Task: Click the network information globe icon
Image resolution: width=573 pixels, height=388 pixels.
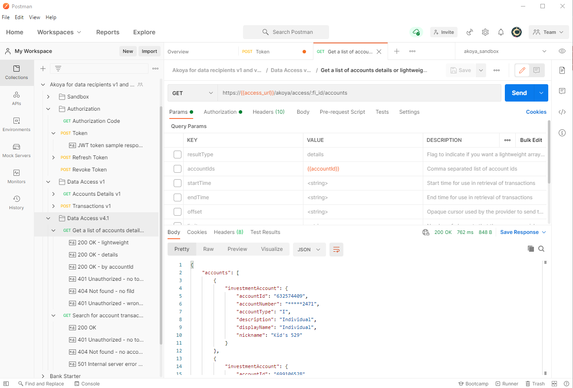Action: point(426,232)
